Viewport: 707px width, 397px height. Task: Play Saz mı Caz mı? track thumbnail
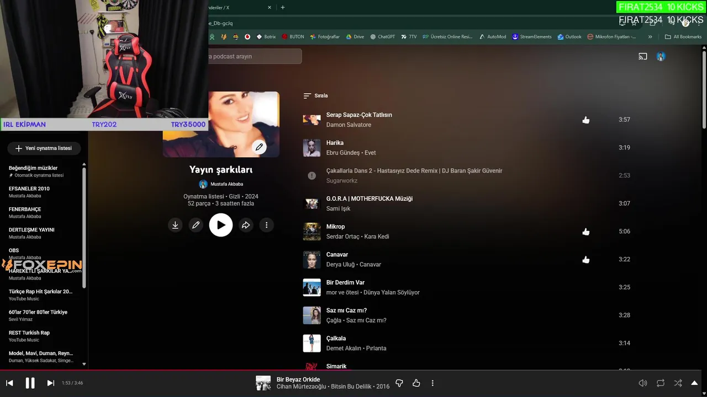(312, 315)
